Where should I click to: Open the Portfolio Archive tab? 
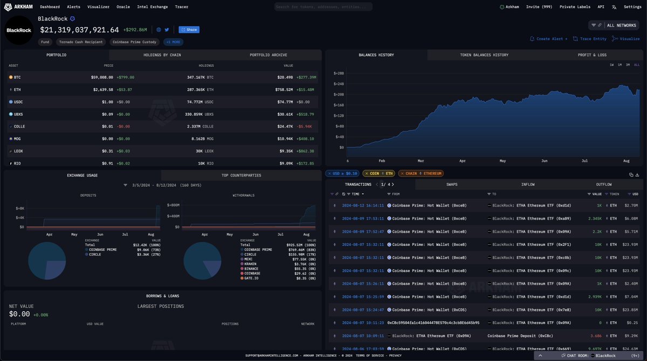[268, 55]
